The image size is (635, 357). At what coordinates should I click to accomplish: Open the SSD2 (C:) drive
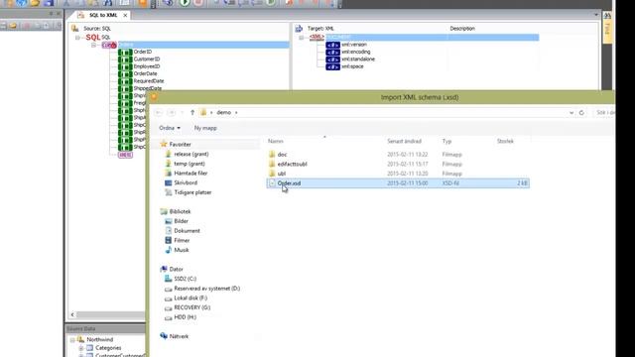click(186, 279)
